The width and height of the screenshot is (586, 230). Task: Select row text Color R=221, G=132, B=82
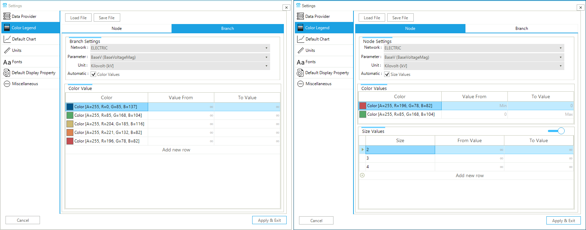pos(108,133)
